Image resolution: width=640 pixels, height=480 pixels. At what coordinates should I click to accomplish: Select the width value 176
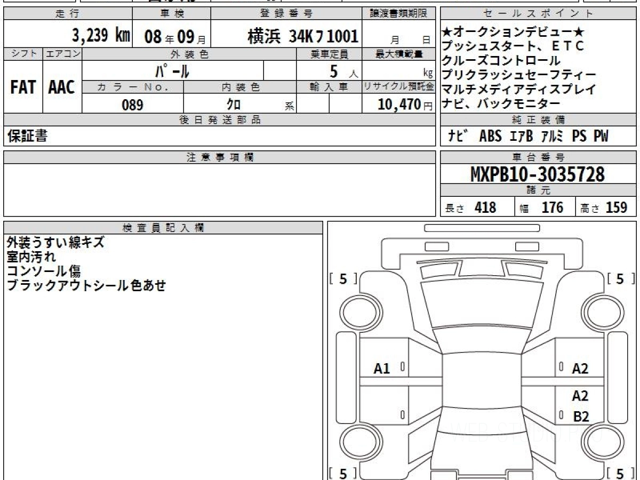point(552,207)
